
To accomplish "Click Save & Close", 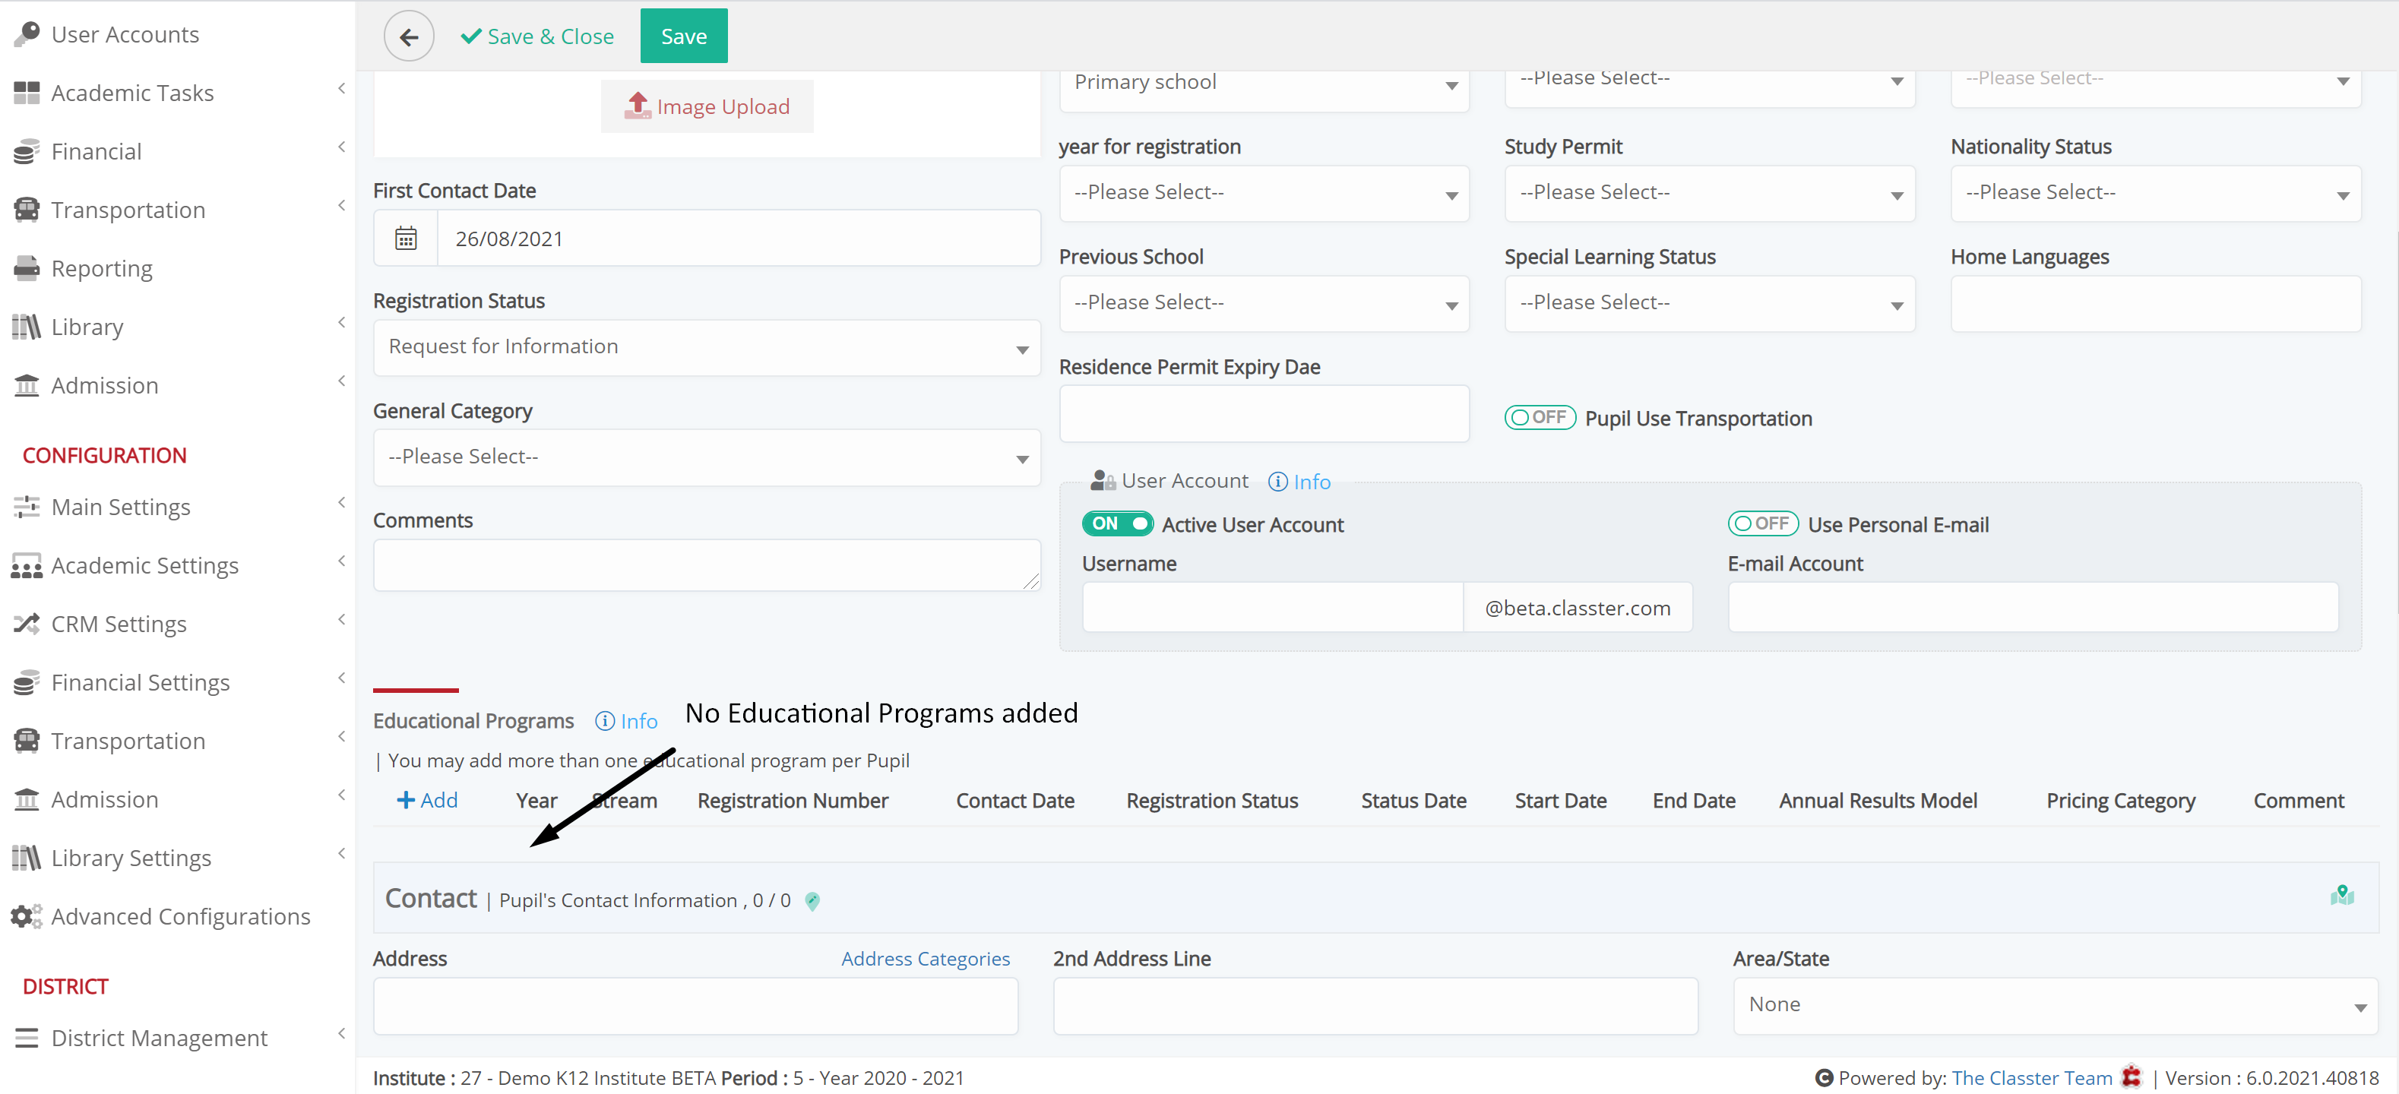I will click(x=537, y=36).
